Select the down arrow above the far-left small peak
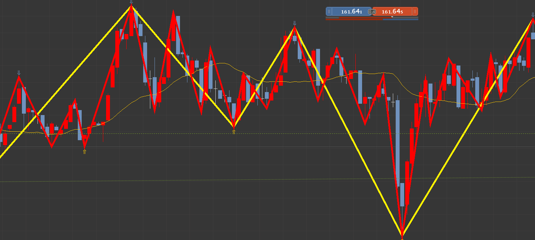This screenshot has height=240, width=535. point(19,73)
